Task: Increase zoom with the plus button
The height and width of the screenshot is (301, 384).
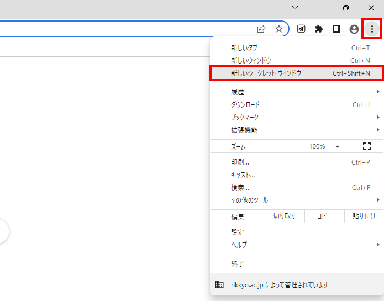Action: coord(338,146)
